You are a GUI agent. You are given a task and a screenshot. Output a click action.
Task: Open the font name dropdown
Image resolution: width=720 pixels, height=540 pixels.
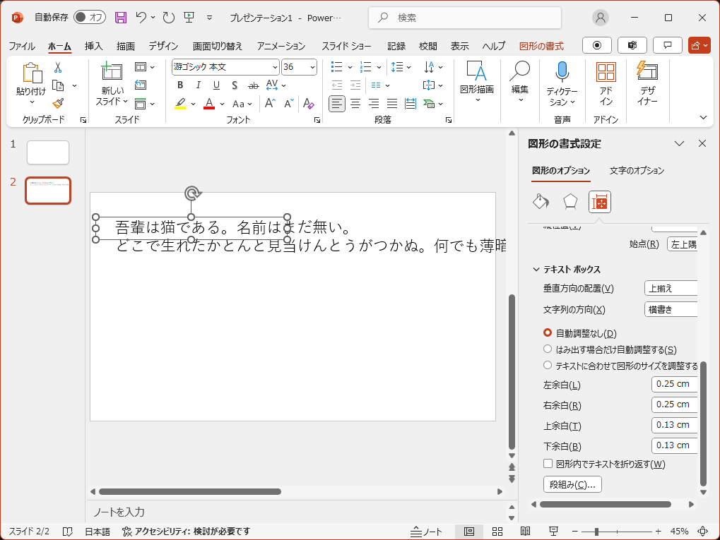pos(275,67)
